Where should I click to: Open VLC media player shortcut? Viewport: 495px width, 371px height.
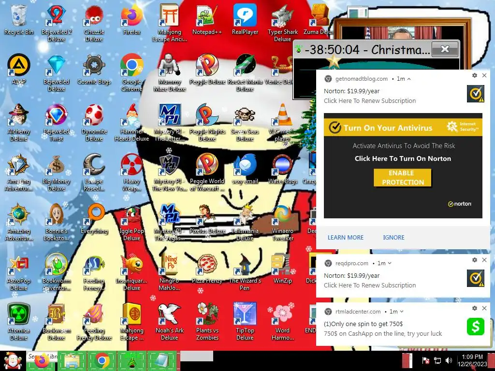[282, 123]
